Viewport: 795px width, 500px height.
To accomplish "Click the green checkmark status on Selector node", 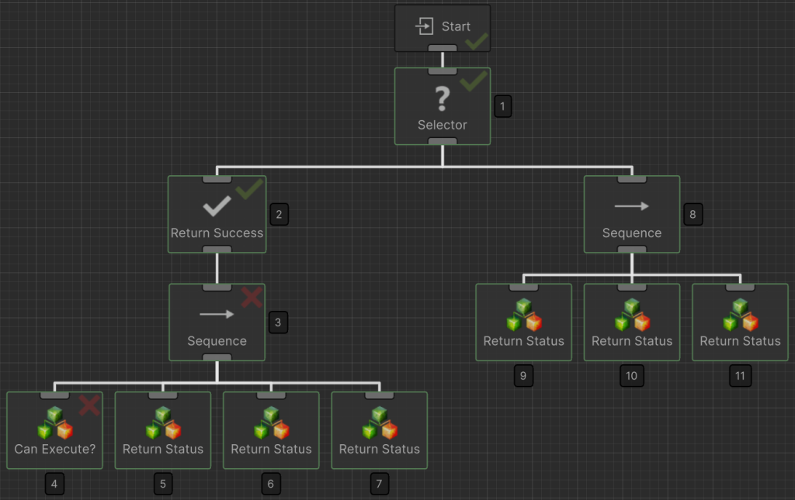I will click(473, 80).
